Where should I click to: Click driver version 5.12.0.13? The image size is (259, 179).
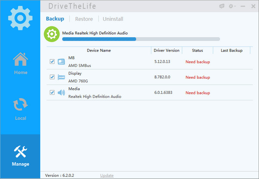(162, 61)
